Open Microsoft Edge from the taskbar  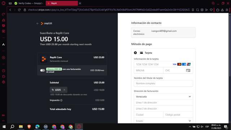point(38,127)
